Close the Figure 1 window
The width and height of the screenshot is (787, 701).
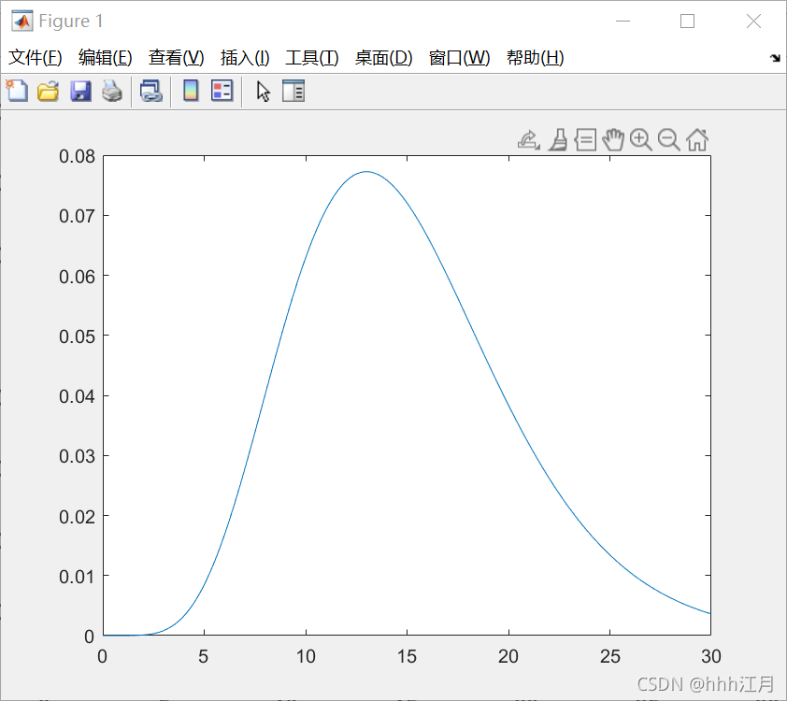[x=753, y=21]
